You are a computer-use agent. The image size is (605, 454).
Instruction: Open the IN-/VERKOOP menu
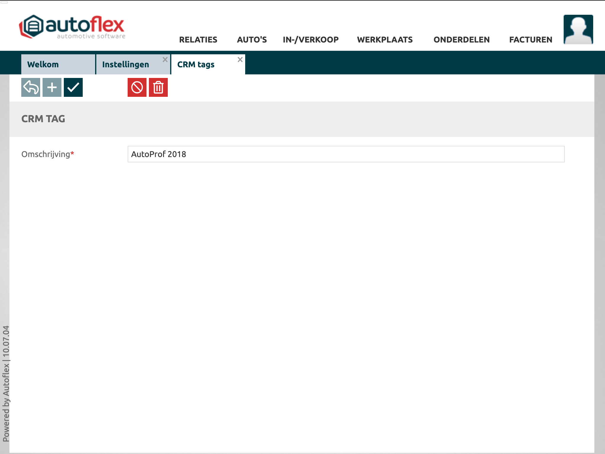click(311, 40)
